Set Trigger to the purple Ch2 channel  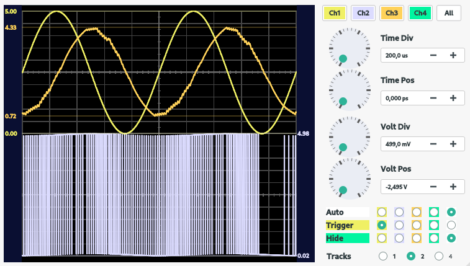pyautogui.click(x=399, y=225)
